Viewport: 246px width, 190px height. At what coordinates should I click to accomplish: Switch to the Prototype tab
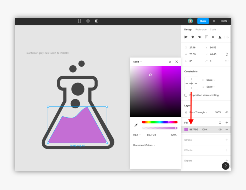click(201, 30)
